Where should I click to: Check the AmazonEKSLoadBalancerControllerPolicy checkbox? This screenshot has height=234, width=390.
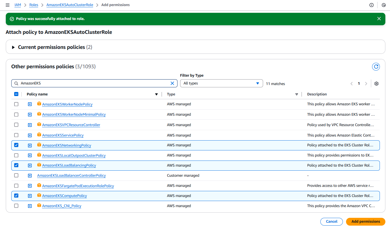pyautogui.click(x=16, y=176)
